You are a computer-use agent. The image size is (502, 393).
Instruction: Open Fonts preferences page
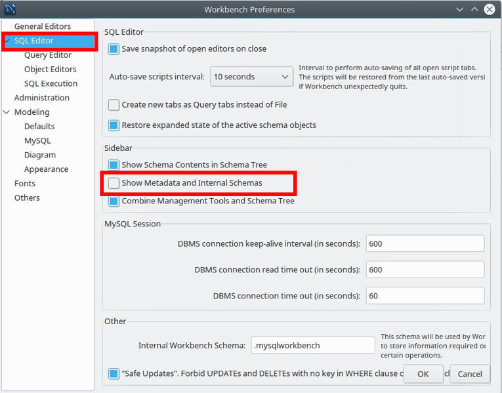coord(25,184)
